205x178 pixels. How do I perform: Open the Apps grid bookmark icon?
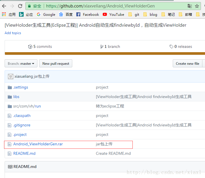[x=4, y=14]
